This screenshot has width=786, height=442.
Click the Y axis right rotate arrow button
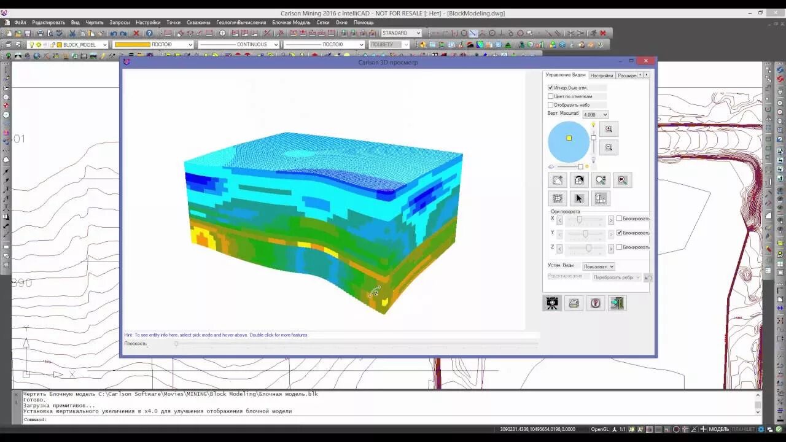(x=611, y=234)
